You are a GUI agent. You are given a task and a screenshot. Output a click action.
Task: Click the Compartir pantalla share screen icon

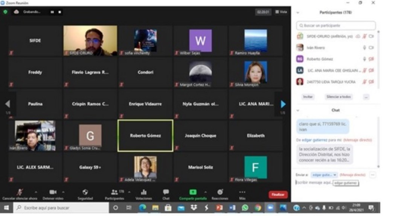point(193,193)
